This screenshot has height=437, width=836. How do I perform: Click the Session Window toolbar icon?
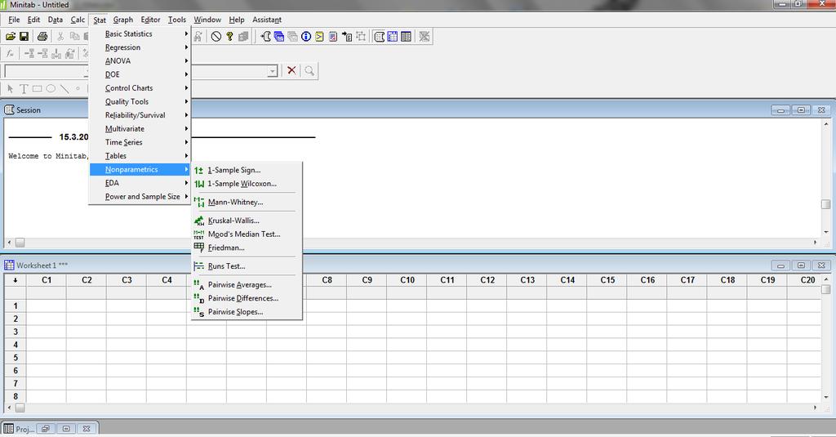click(x=379, y=36)
